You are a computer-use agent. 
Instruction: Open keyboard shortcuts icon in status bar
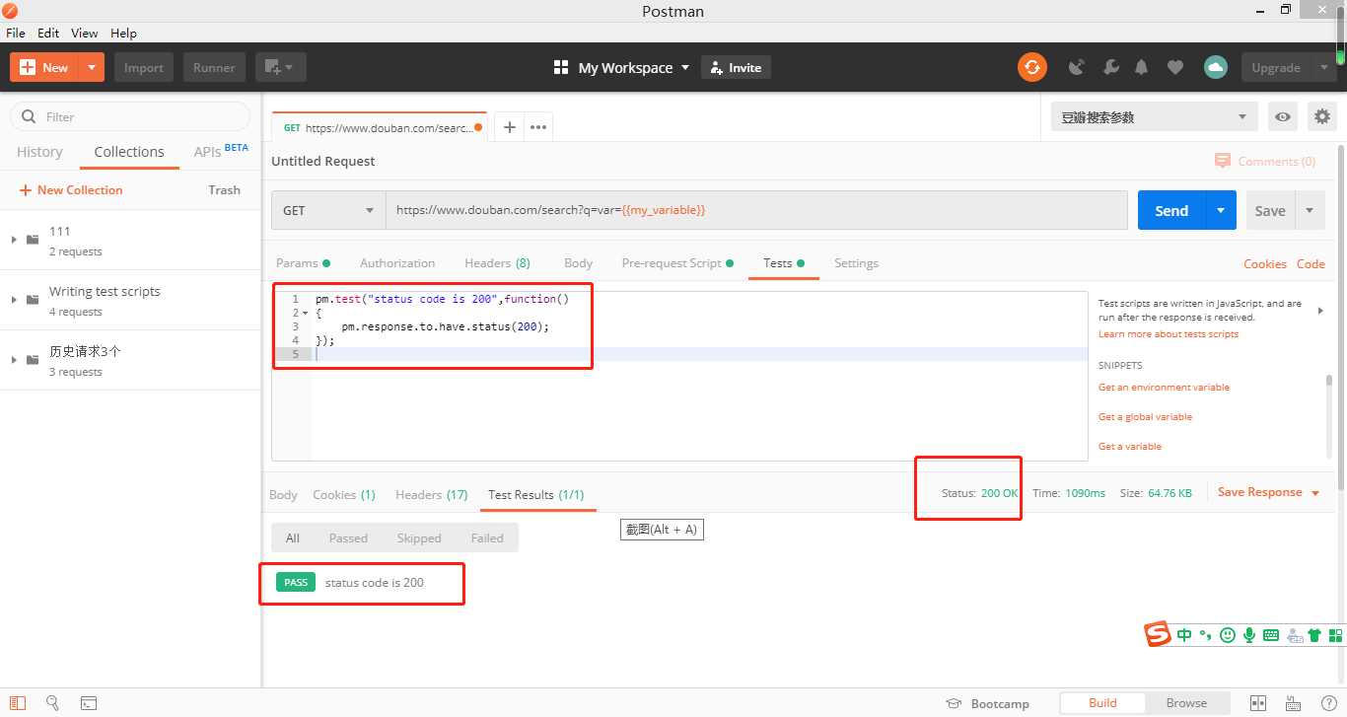coord(1294,703)
